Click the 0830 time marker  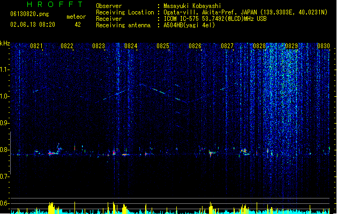coord(324,46)
